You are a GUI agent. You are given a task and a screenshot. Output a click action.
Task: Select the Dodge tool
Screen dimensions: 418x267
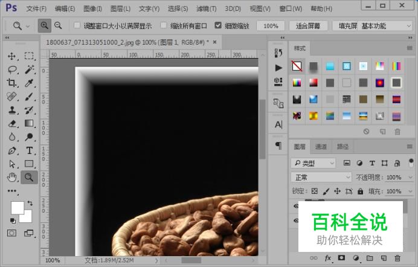coord(29,137)
